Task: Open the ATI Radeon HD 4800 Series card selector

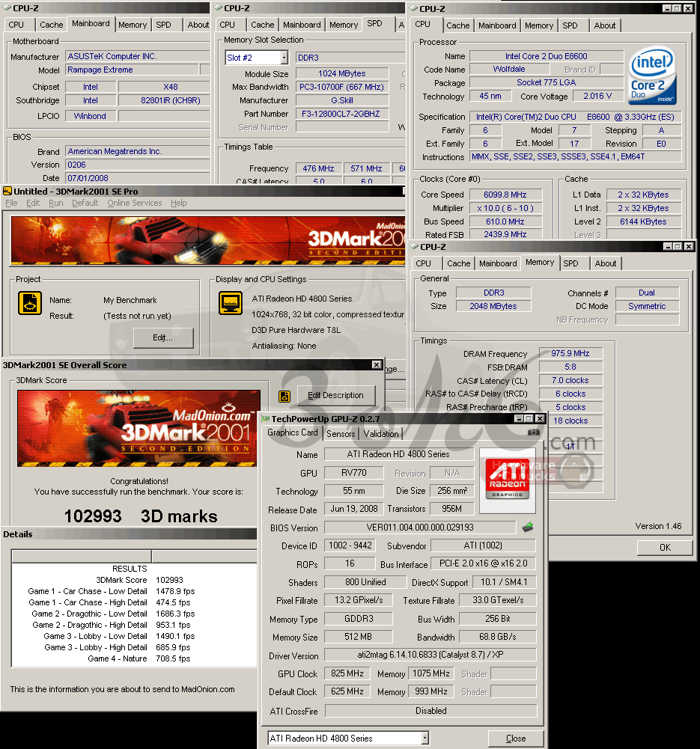Action: [x=424, y=738]
